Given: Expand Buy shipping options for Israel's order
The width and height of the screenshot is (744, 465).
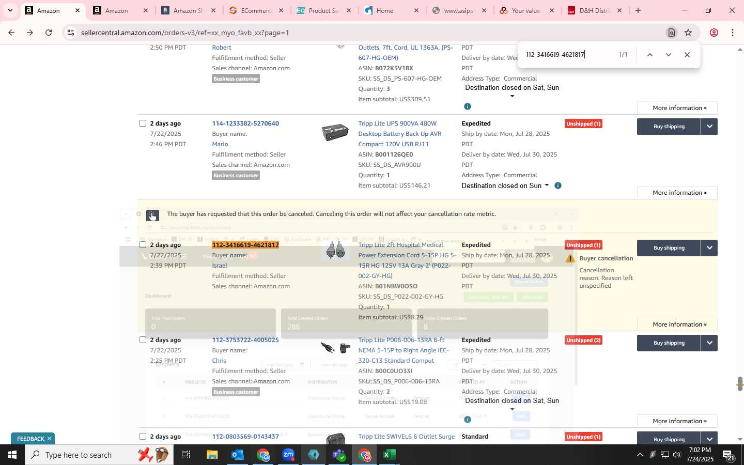Looking at the screenshot, I should 709,248.
